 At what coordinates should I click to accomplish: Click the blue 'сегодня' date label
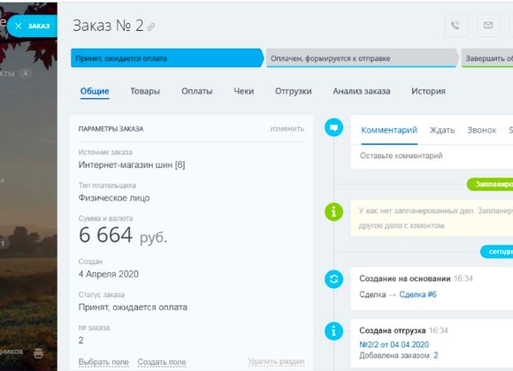pos(497,252)
